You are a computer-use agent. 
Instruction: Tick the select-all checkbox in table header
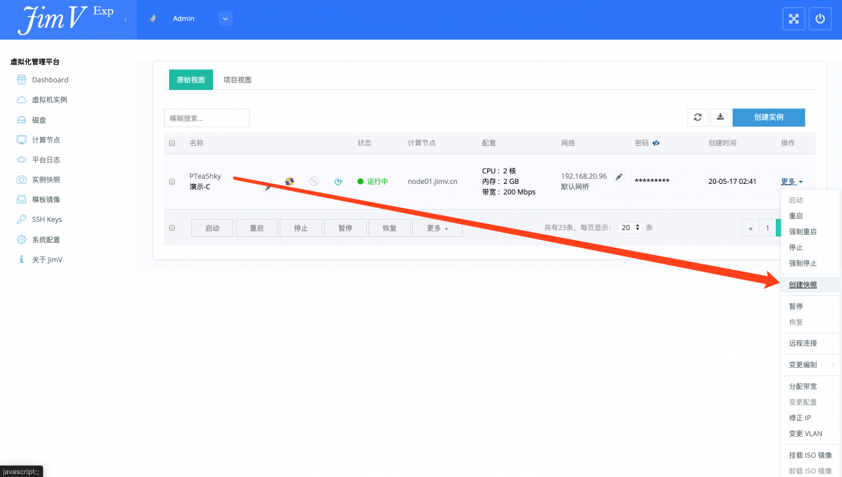(x=172, y=143)
